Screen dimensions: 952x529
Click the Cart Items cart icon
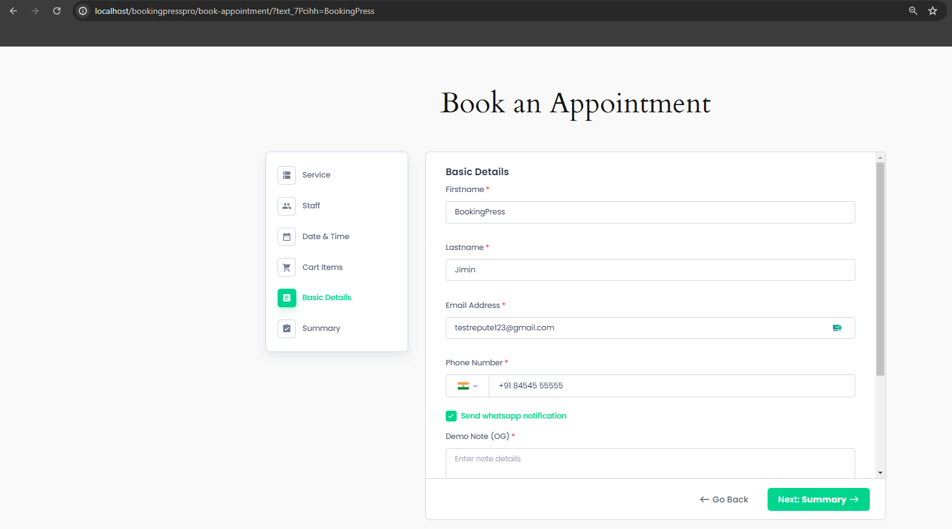[287, 268]
